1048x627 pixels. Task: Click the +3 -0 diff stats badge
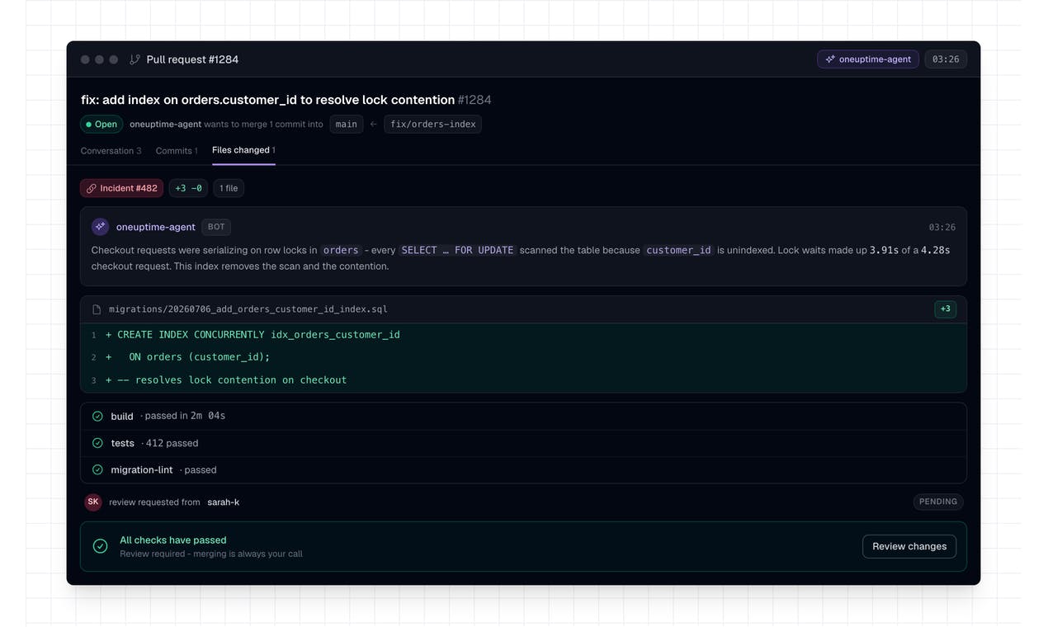tap(188, 188)
